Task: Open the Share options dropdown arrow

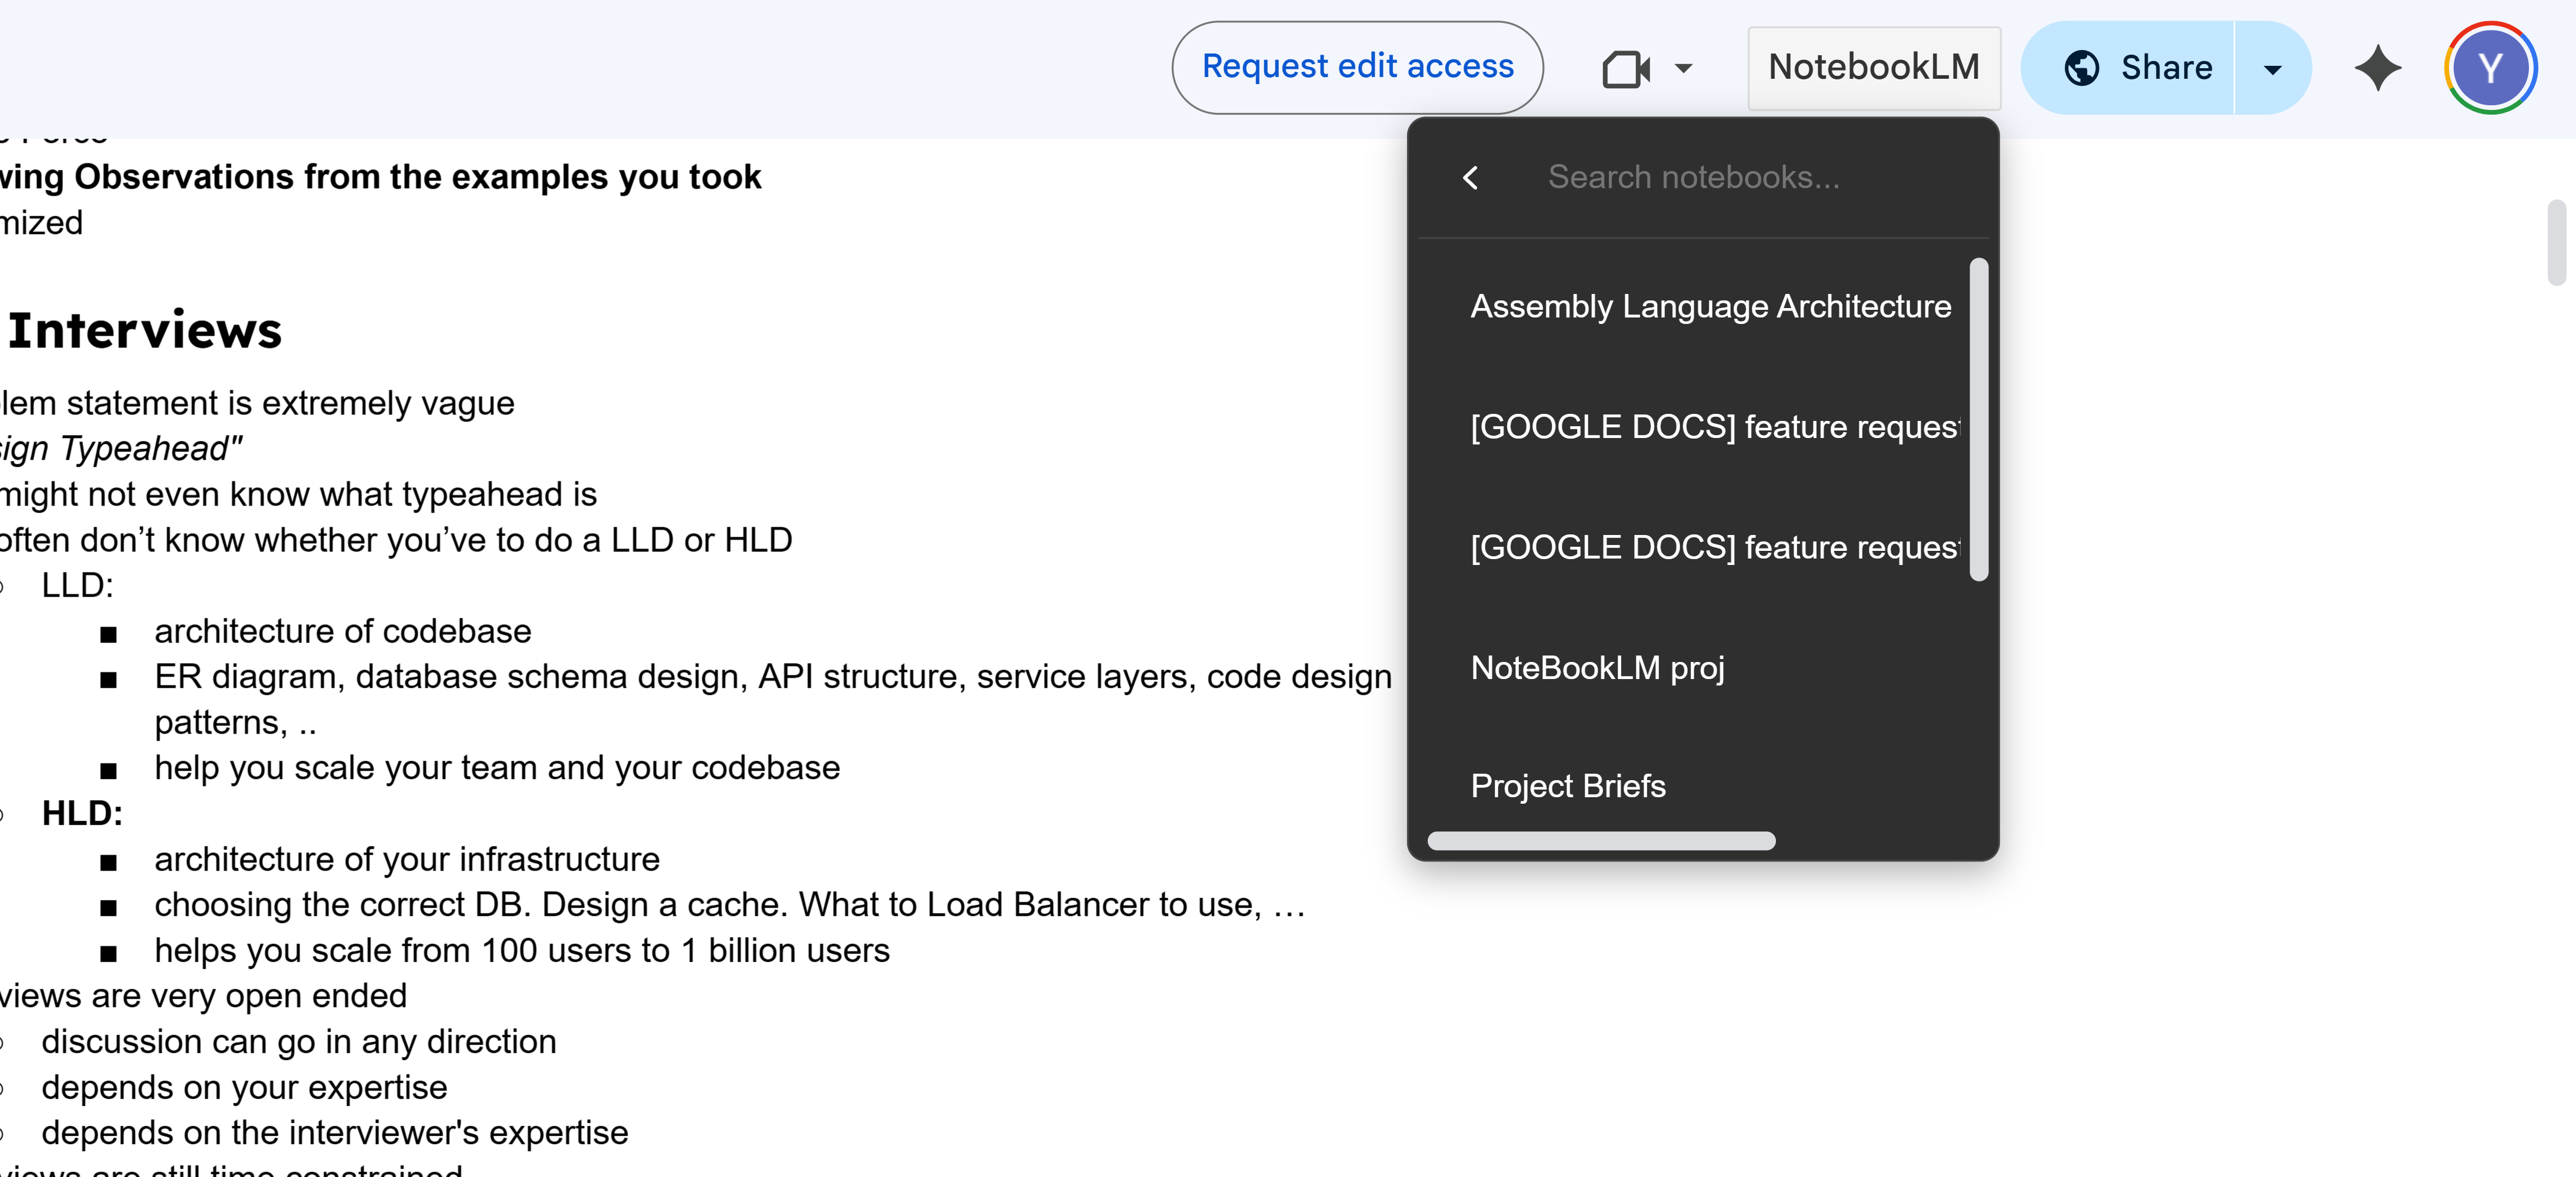Action: 2272,69
